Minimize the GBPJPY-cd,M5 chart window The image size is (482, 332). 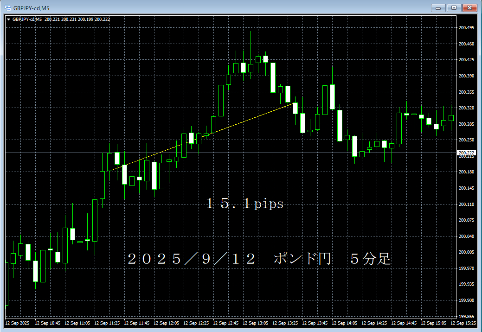[438, 8]
